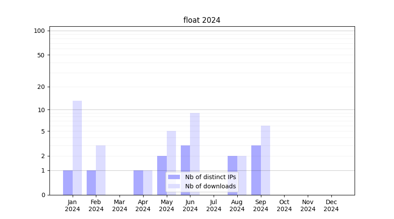This screenshot has width=394, height=219.
Task: Click the 'Nb of distinct IPs' legend swatch
Action: point(174,177)
